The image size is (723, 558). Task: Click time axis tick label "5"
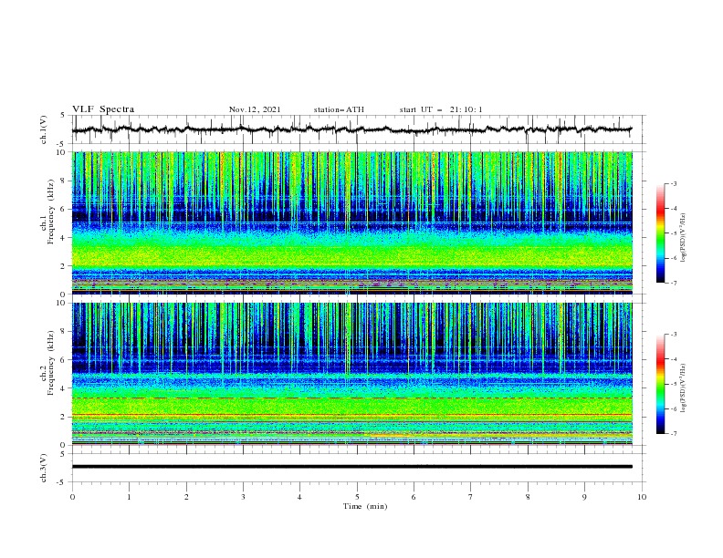357,497
